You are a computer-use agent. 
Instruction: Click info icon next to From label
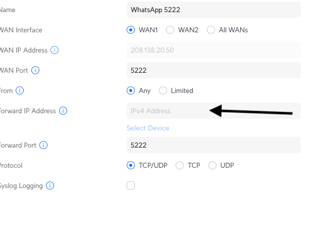click(20, 90)
